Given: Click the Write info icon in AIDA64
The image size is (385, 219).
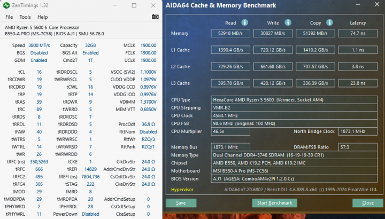Looking at the screenshot, I should [x=288, y=22].
